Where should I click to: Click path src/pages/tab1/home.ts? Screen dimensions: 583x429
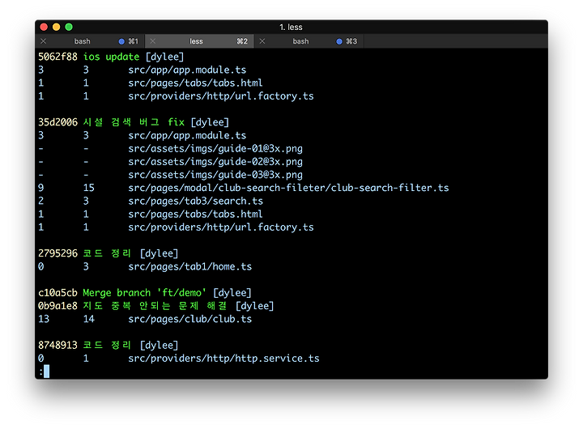point(190,266)
